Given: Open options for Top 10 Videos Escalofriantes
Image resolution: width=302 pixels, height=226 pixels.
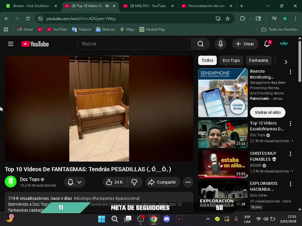Looking at the screenshot, I should click(290, 124).
